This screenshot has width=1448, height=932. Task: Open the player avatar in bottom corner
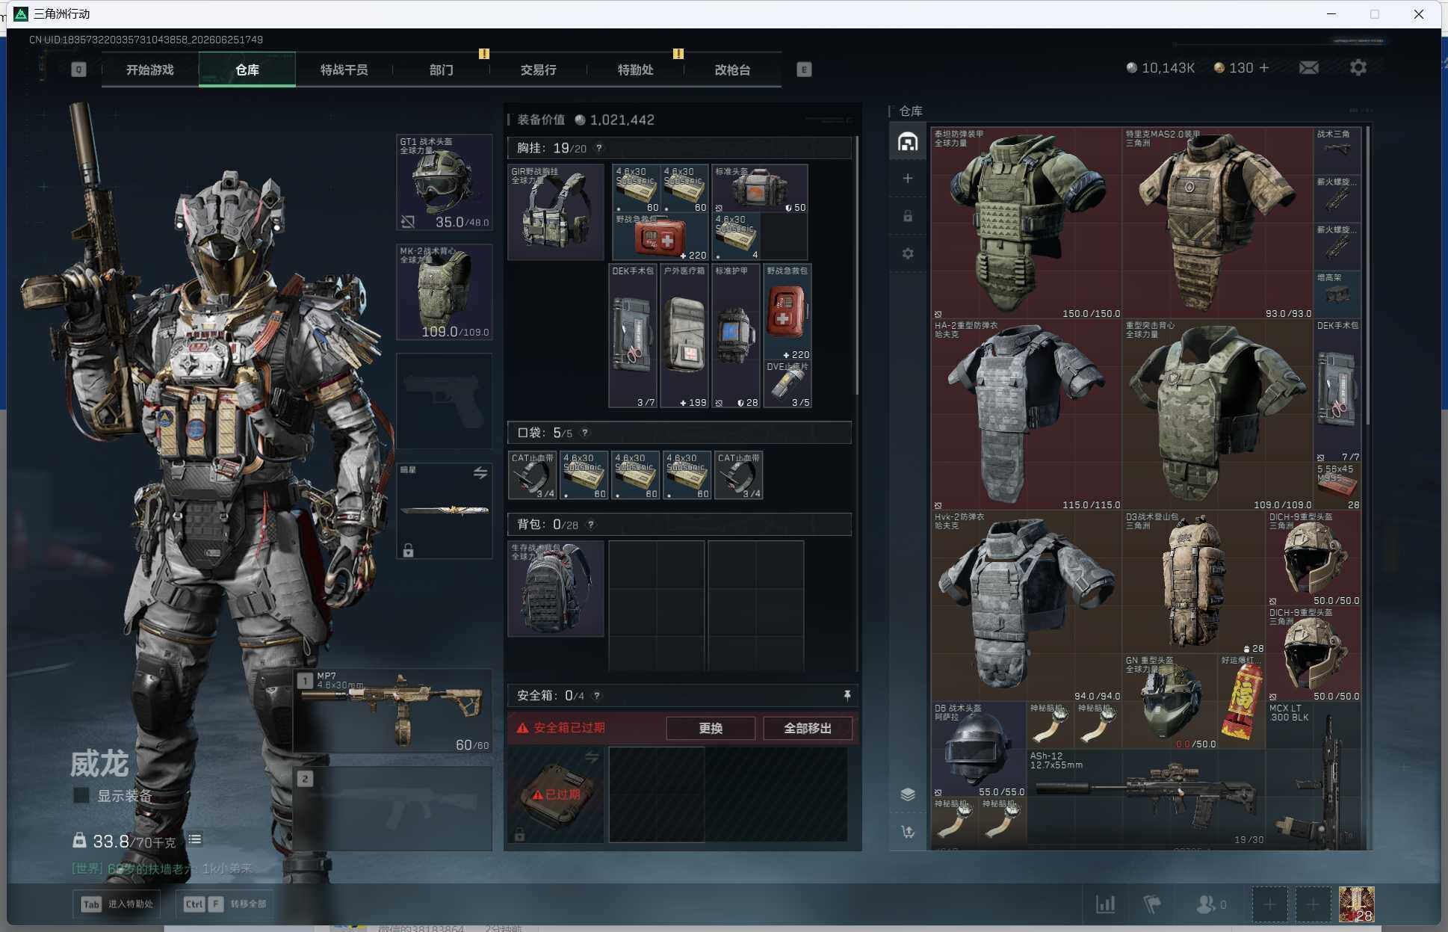coord(1356,904)
